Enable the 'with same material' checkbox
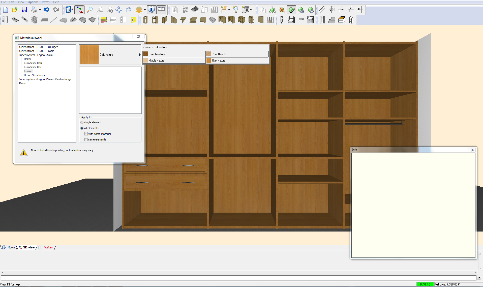Image resolution: width=483 pixels, height=287 pixels. coord(86,134)
